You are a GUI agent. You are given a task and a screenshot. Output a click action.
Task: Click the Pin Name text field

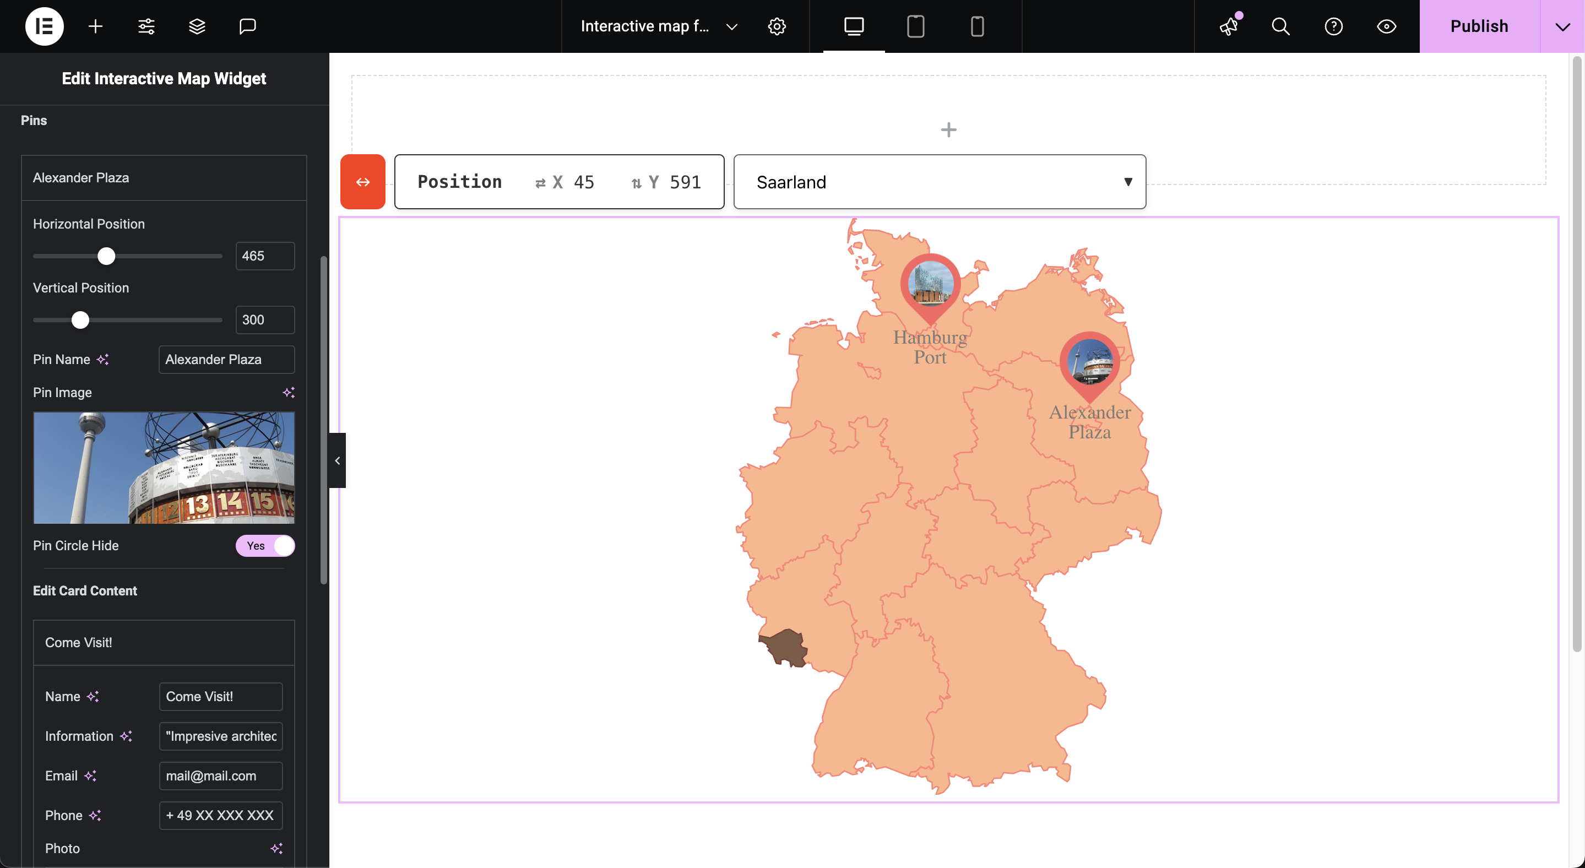tap(226, 359)
